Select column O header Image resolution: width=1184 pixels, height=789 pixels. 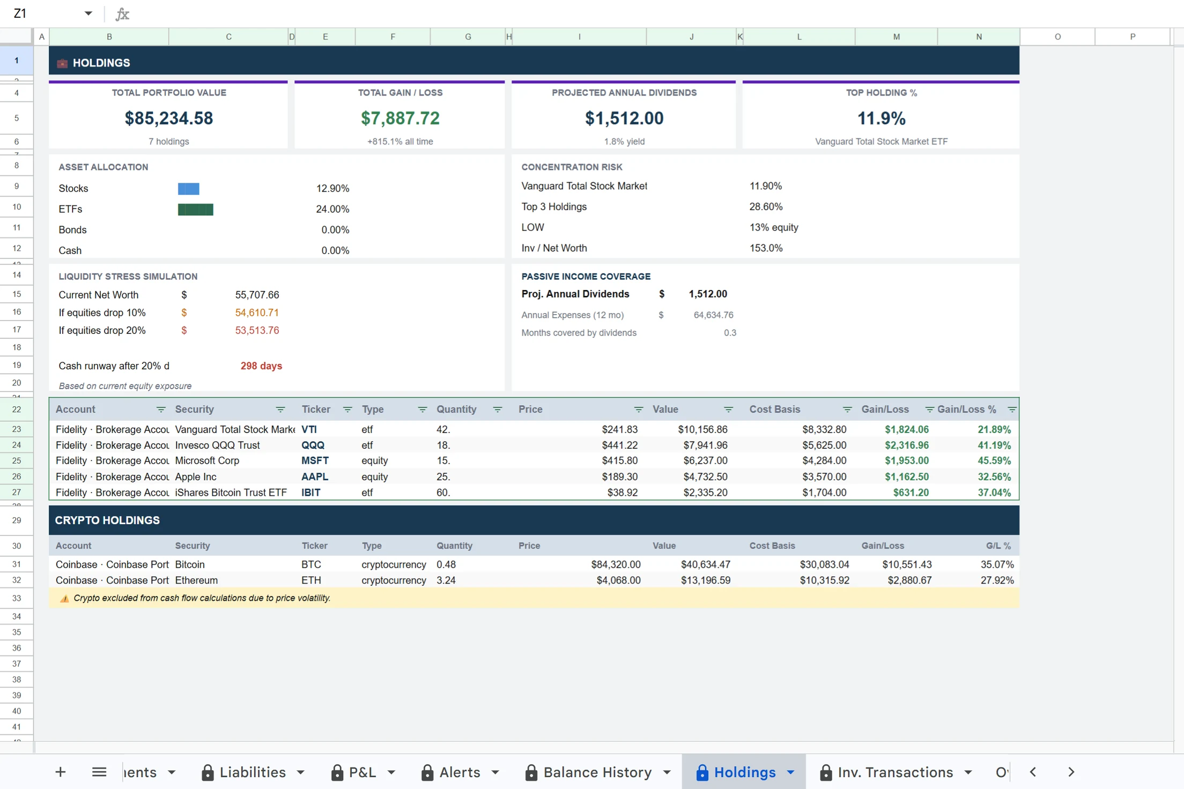pos(1057,36)
